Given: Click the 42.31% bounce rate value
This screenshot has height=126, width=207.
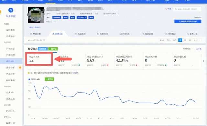Looking at the screenshot, I should click(122, 60).
